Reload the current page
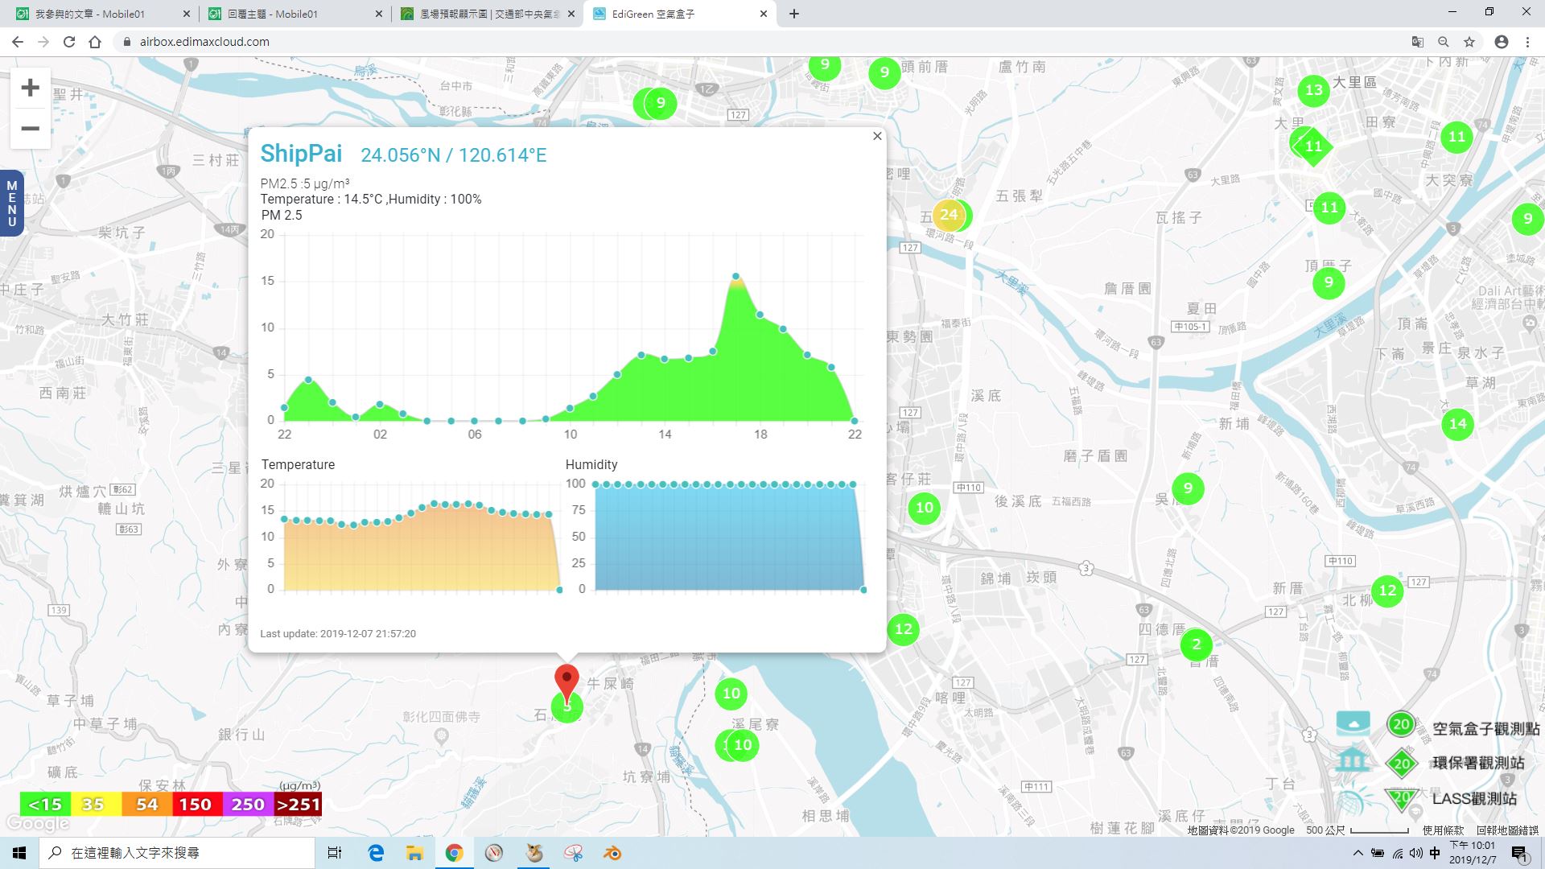 pyautogui.click(x=69, y=42)
